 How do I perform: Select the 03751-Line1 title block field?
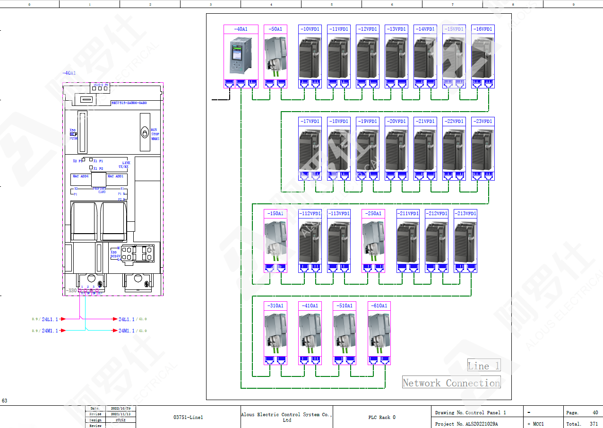coord(188,417)
